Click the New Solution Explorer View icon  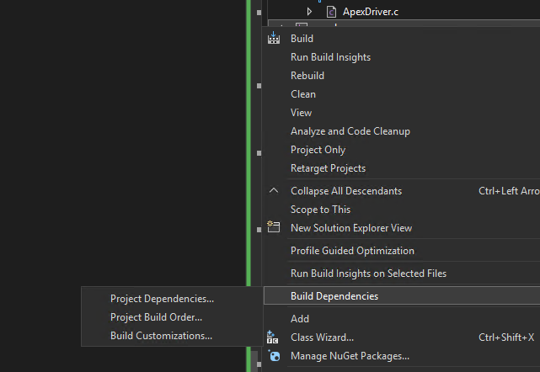274,227
